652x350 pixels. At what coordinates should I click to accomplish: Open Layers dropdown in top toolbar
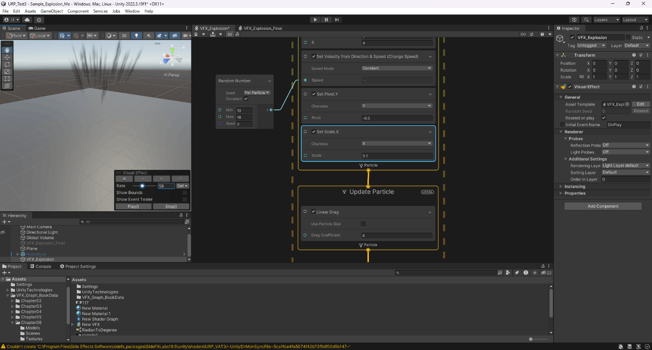coord(606,20)
